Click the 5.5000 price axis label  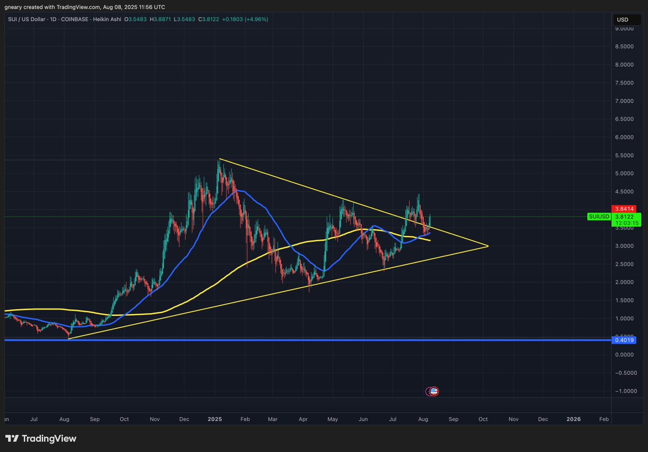[x=625, y=156]
